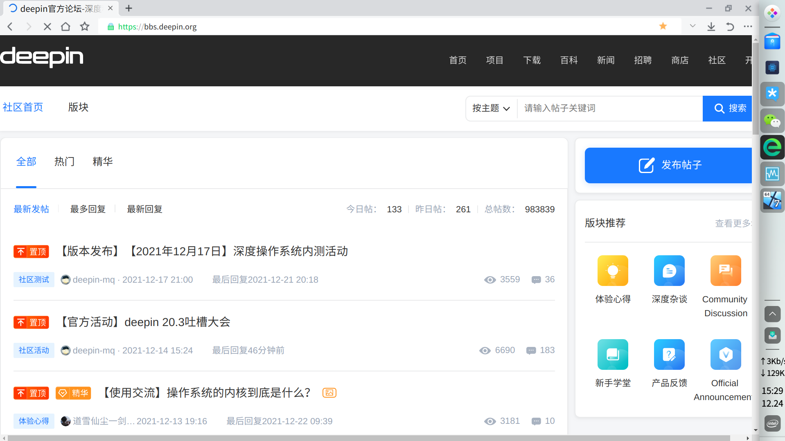The height and width of the screenshot is (441, 785).
Task: Click the outlined star next to home button
Action: click(85, 27)
